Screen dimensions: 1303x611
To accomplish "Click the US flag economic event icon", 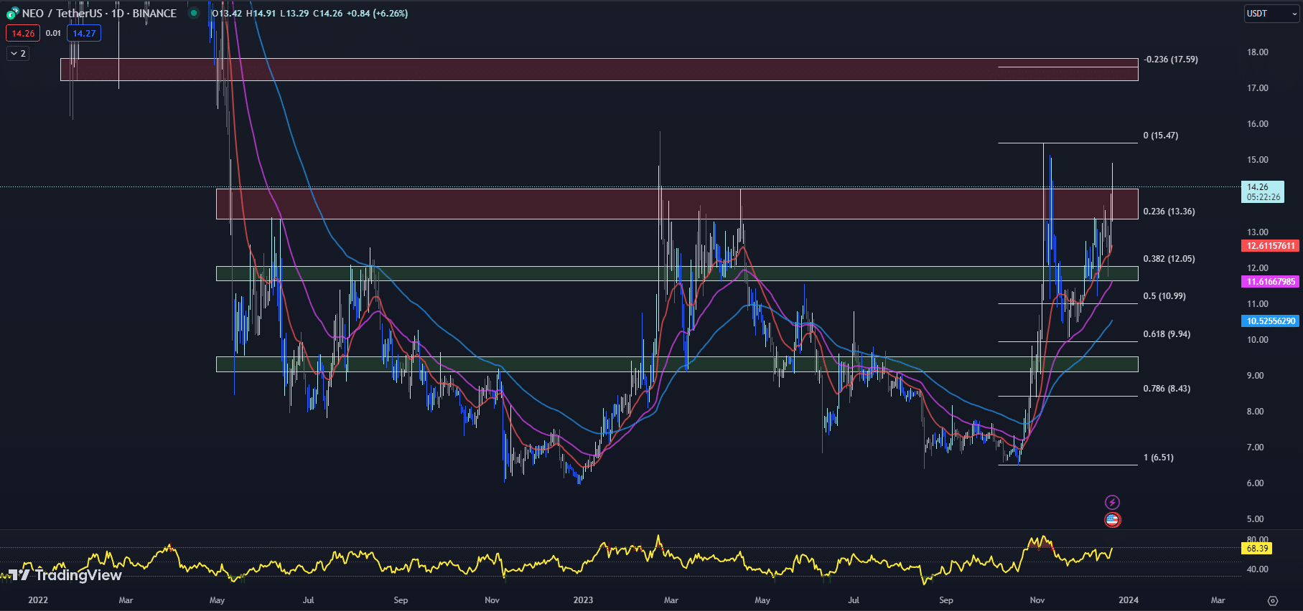I will (x=1112, y=520).
